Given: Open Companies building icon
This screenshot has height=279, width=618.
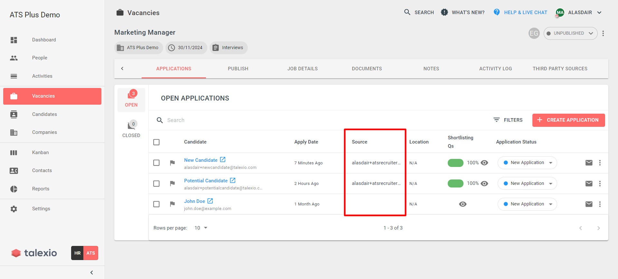Looking at the screenshot, I should pyautogui.click(x=14, y=132).
